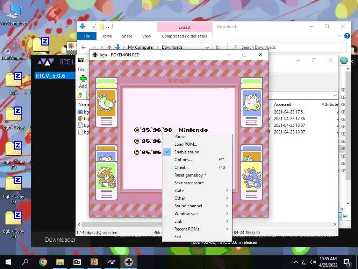Click the Back arrow in Explorer
This screenshot has width=358, height=269.
click(84, 47)
